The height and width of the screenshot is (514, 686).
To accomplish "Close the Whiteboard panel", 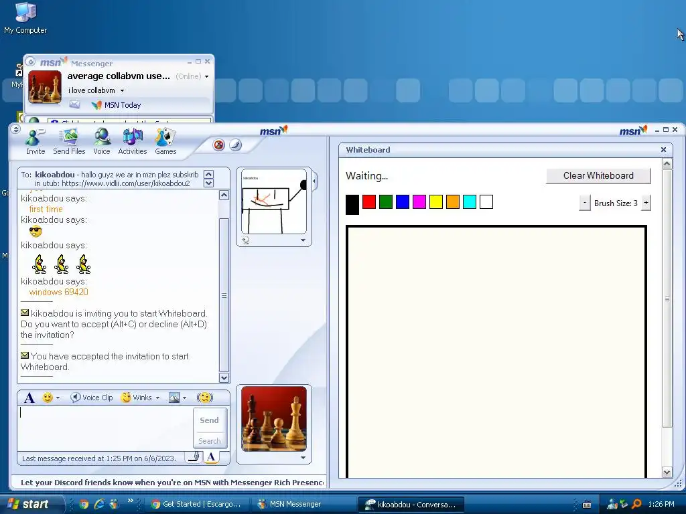I will click(x=663, y=149).
